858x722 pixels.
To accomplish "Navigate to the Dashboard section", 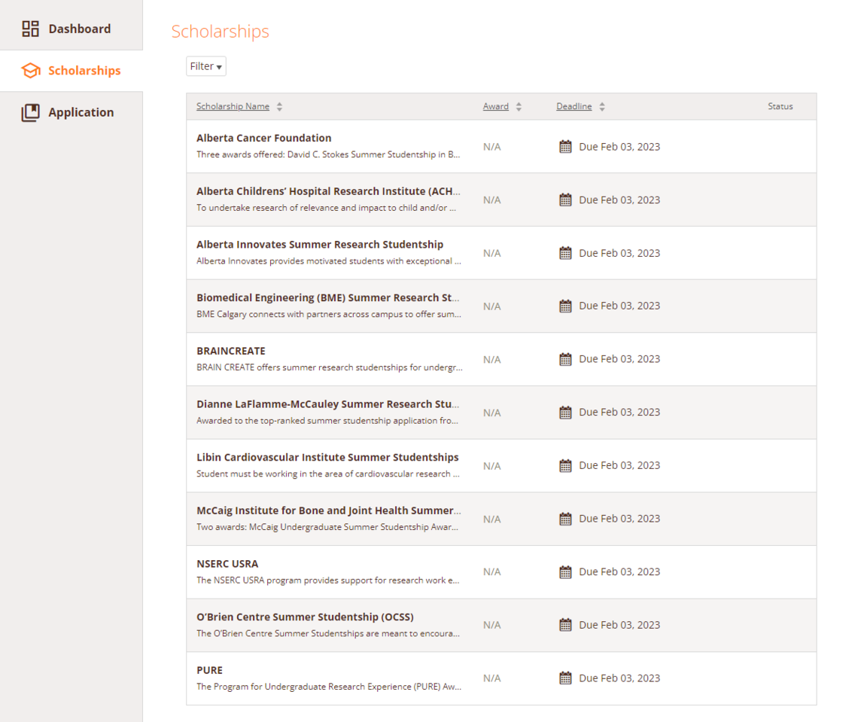I will [78, 28].
